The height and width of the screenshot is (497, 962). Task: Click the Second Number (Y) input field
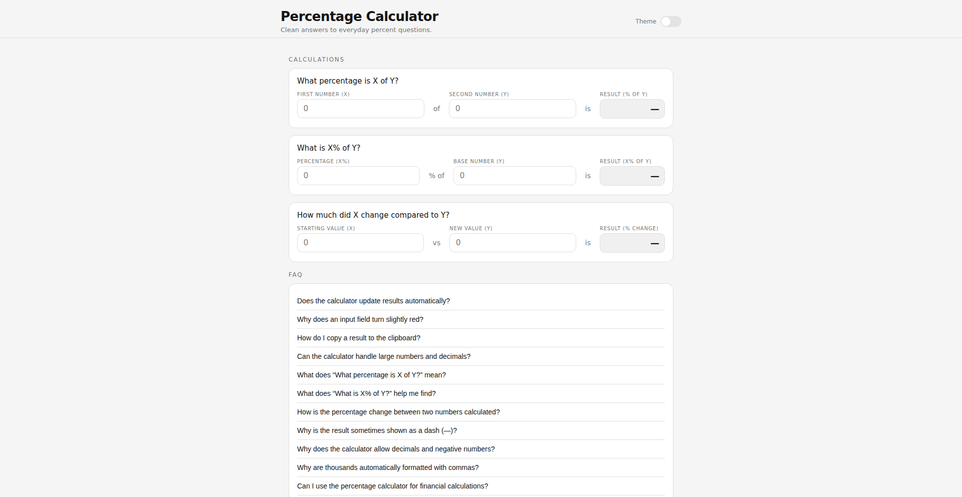click(x=512, y=109)
